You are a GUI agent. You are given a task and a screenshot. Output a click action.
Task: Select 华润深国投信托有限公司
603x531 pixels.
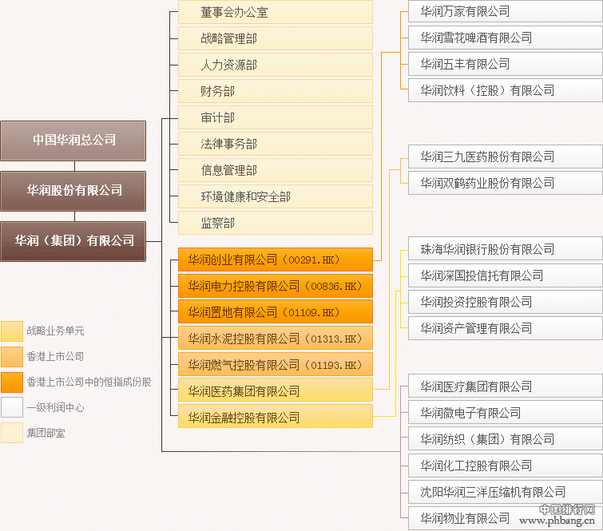click(x=506, y=275)
